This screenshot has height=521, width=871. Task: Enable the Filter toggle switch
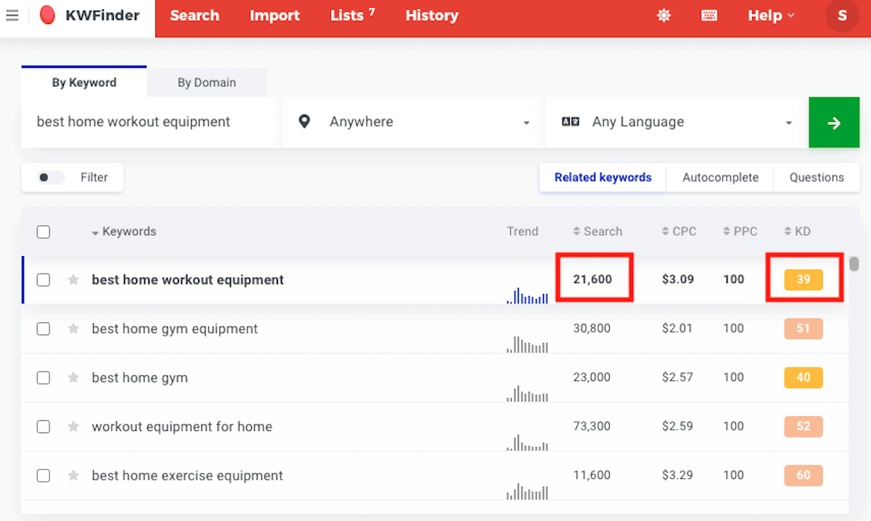pyautogui.click(x=51, y=178)
